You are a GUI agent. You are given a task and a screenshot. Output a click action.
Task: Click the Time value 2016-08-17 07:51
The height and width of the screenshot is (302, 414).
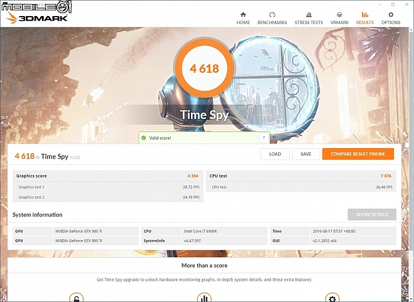[x=334, y=231]
